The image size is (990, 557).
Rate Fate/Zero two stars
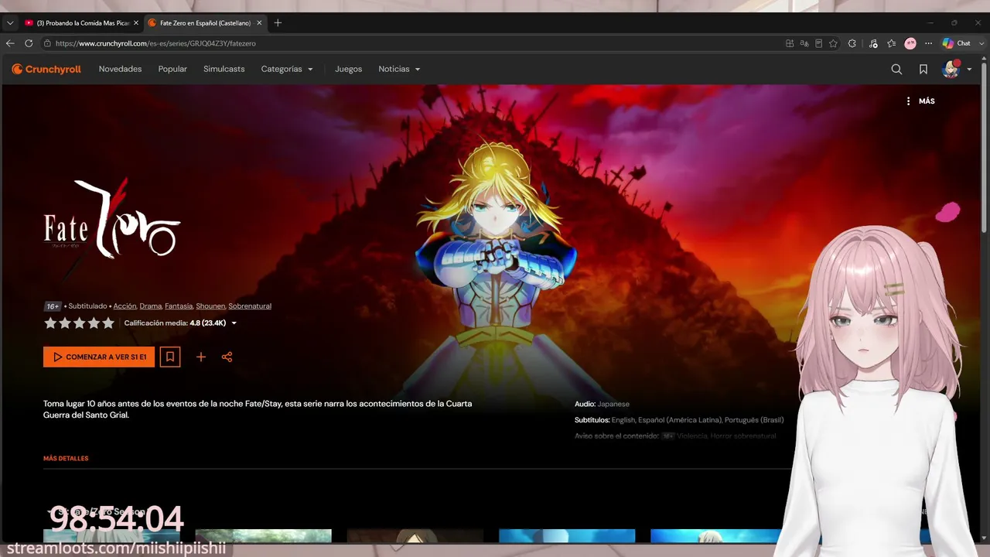pos(65,323)
